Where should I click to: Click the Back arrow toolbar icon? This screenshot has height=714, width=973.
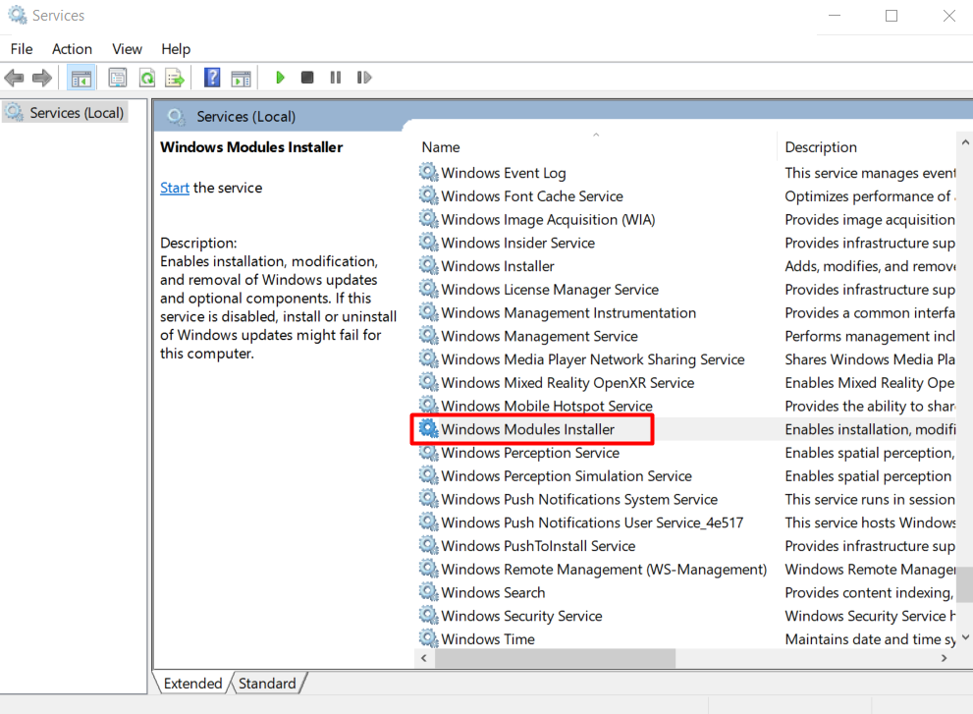pyautogui.click(x=14, y=78)
